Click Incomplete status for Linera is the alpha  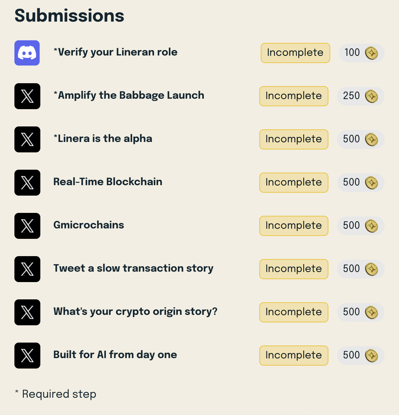click(294, 139)
